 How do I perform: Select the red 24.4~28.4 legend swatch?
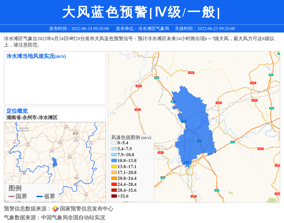(x=114, y=184)
